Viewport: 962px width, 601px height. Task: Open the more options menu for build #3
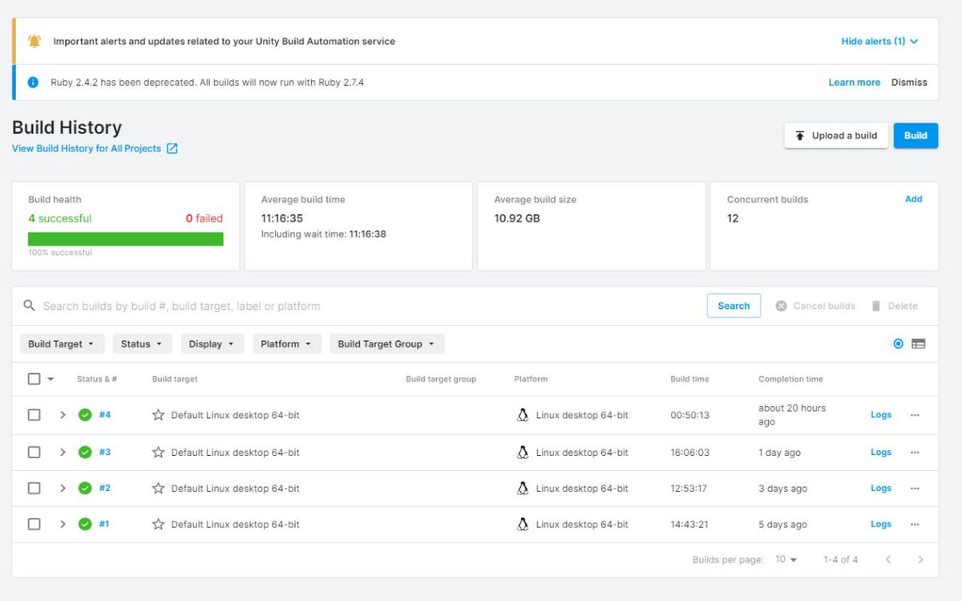pyautogui.click(x=915, y=453)
